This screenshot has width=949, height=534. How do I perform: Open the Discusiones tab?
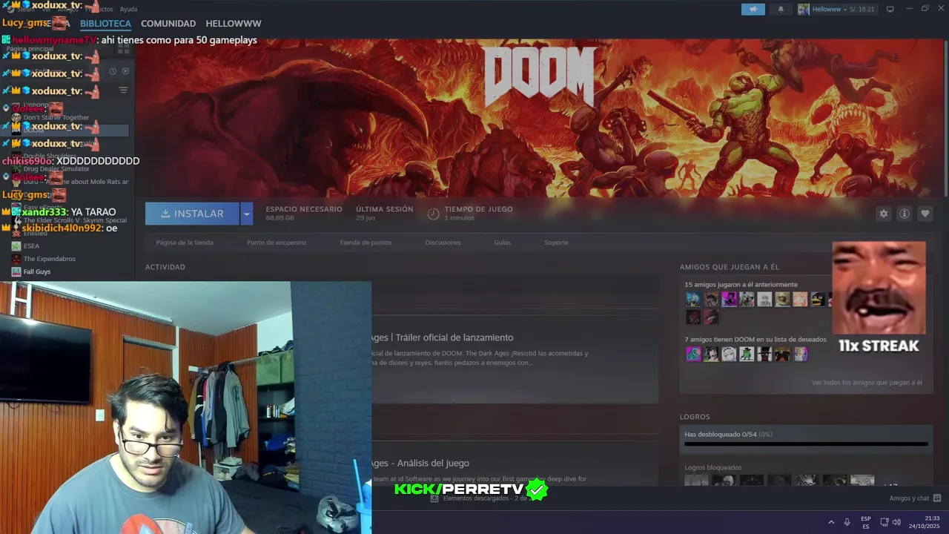click(443, 243)
